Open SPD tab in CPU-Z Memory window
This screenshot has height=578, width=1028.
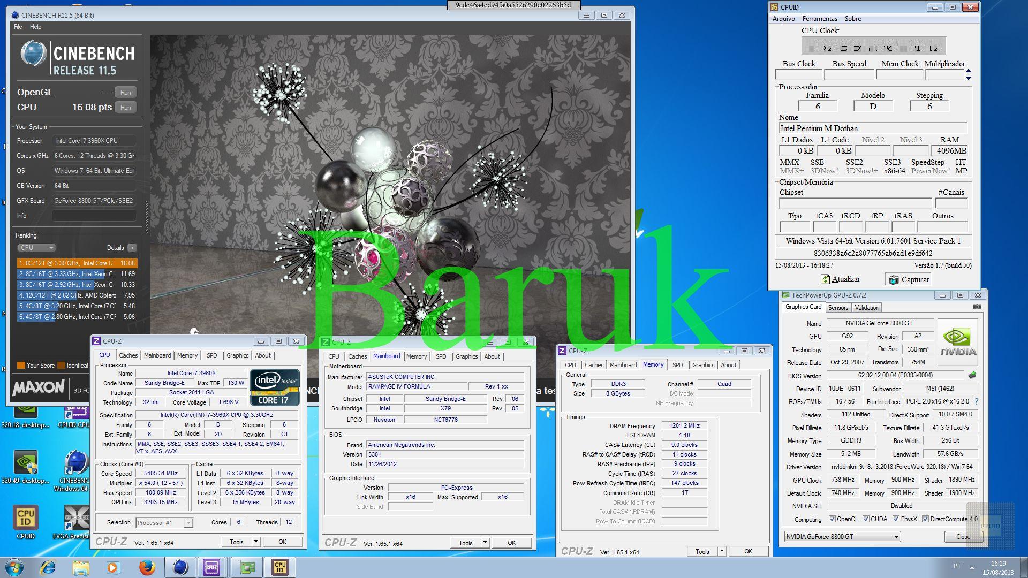pyautogui.click(x=677, y=365)
